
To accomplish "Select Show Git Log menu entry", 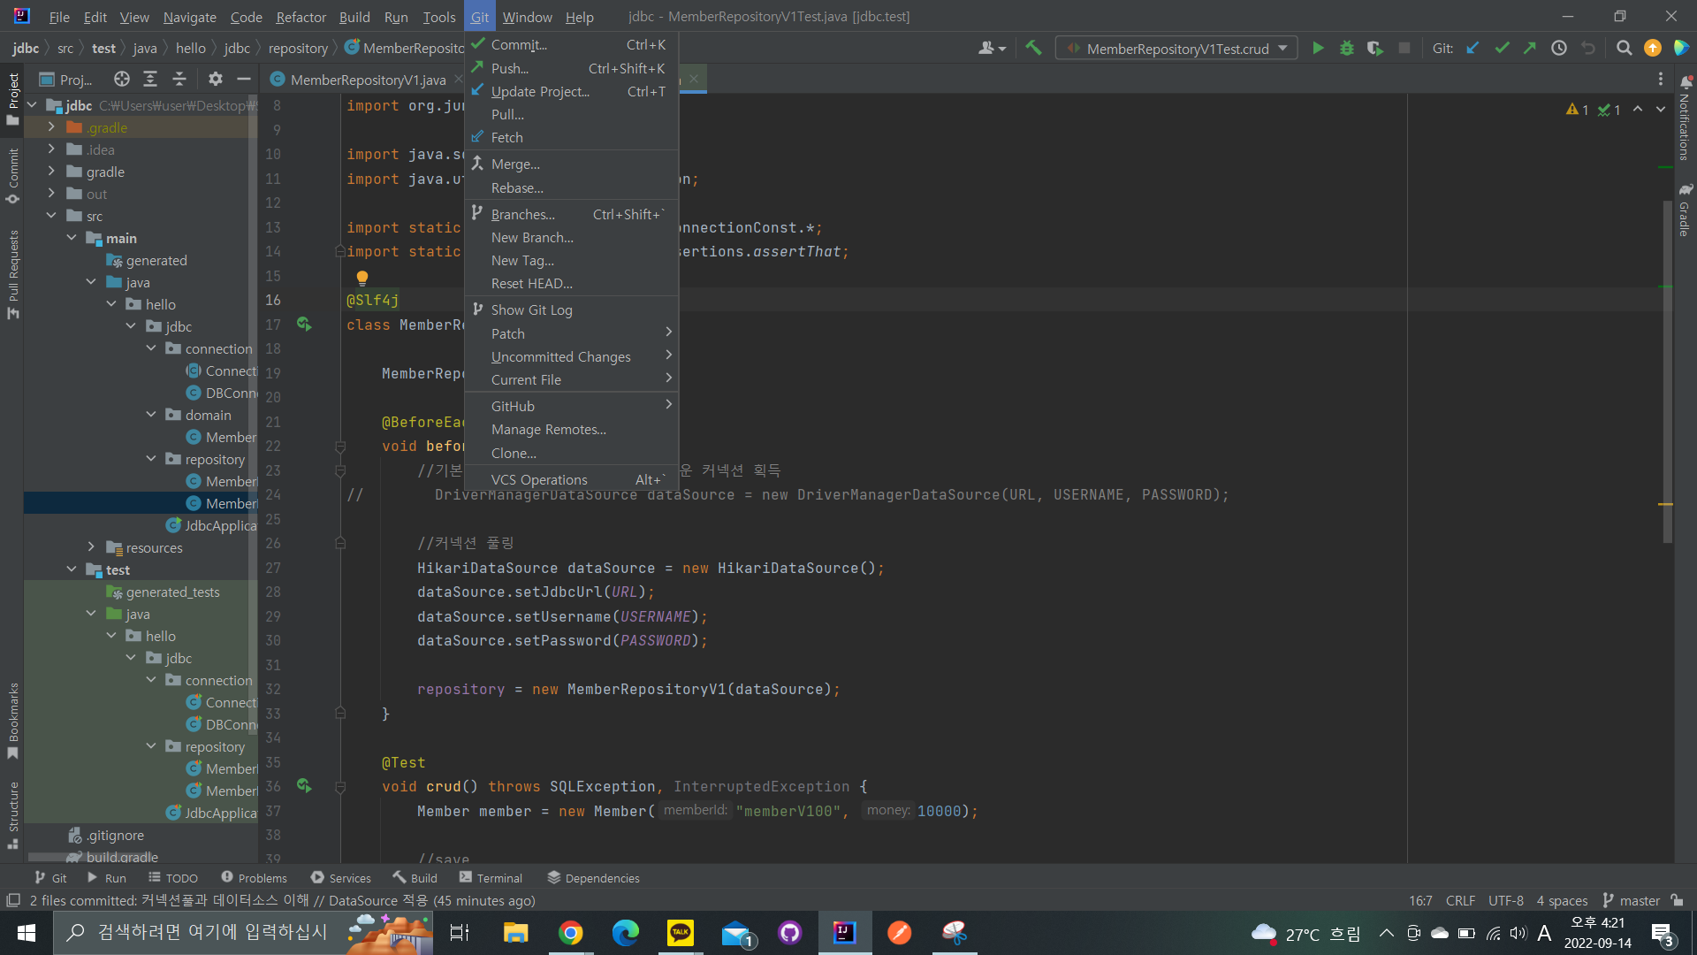I will tap(531, 310).
